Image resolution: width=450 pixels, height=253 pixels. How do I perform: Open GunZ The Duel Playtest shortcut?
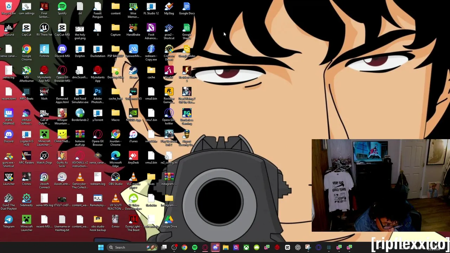(8, 202)
